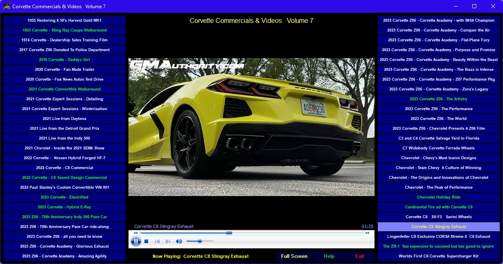Play Corvette Academy - Zora's Legacy
This screenshot has height=264, width=503.
click(x=439, y=89)
